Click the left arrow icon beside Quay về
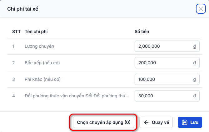This screenshot has width=209, height=132. [146, 122]
